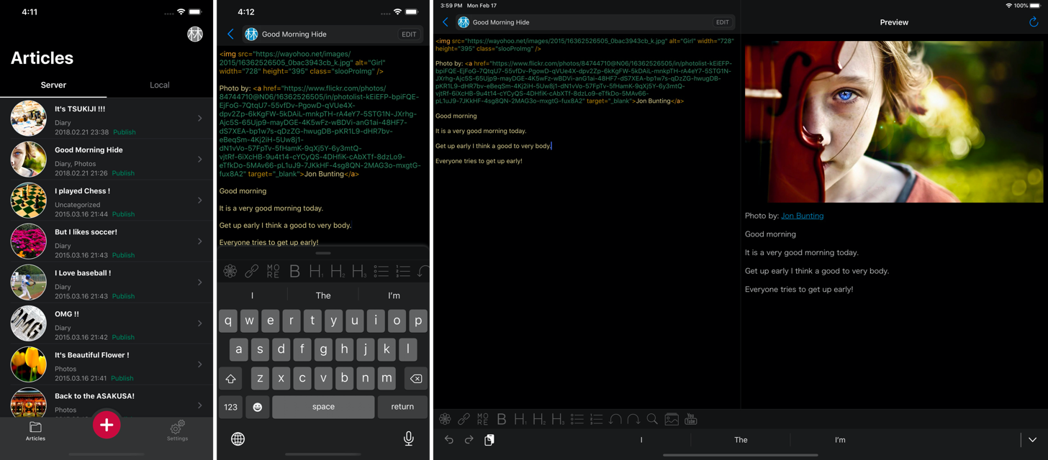Tap redo arrow in tablet keyboard bar
Viewport: 1048px width, 460px height.
[x=469, y=440]
